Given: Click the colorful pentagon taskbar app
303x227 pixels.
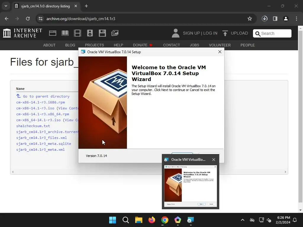Looking at the screenshot, I should pos(178,220).
